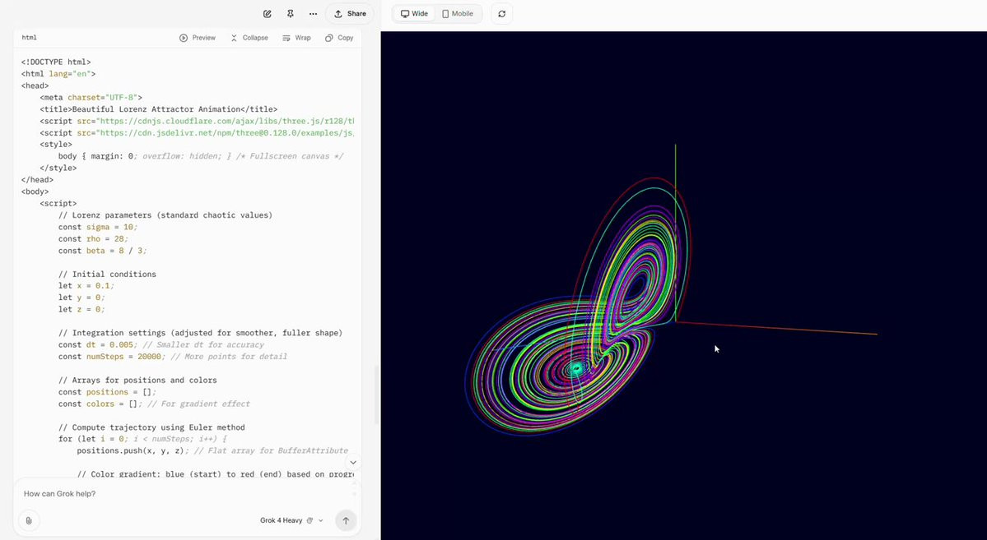Click the Lorenz attractor canvas center
The image size is (987, 540).
pyautogui.click(x=683, y=285)
